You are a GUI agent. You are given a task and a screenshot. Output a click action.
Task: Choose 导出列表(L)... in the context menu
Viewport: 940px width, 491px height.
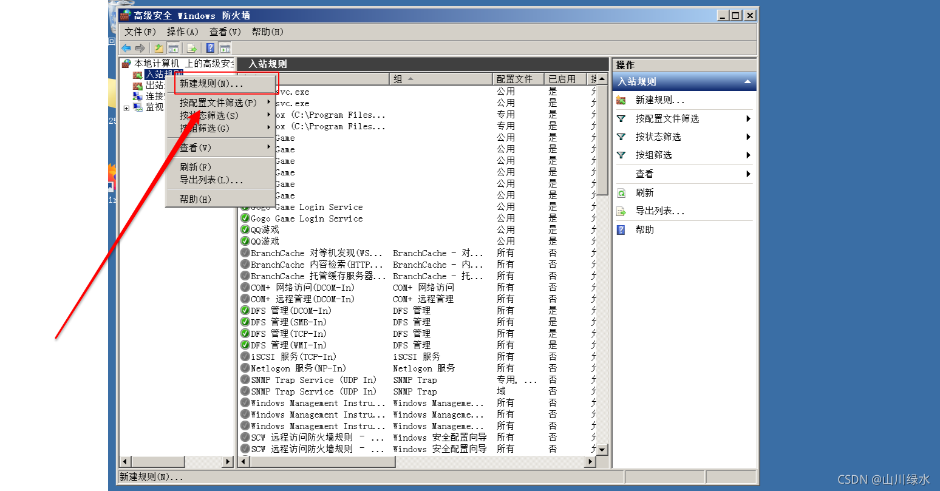211,180
